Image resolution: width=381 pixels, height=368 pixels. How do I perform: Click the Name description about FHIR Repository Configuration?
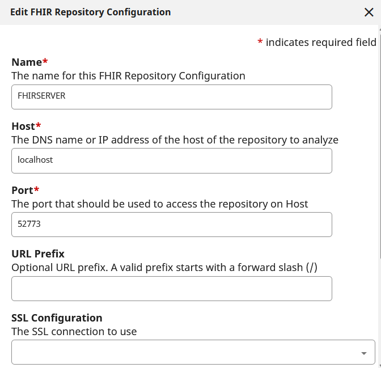(128, 75)
